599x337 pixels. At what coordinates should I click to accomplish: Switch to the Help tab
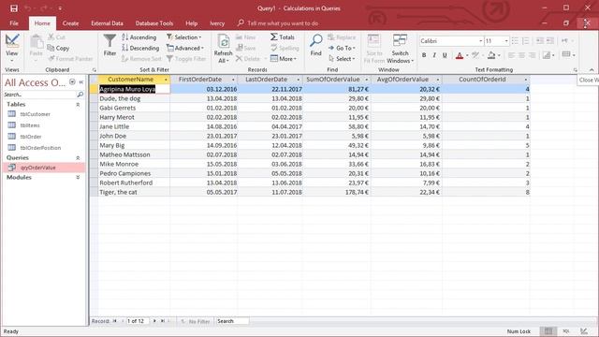click(x=191, y=23)
